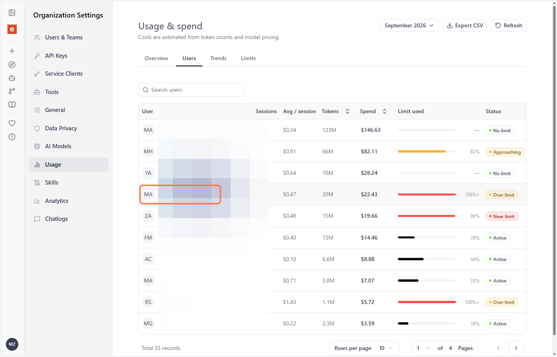Click the Export CSV button
557x357 pixels.
[x=465, y=26]
